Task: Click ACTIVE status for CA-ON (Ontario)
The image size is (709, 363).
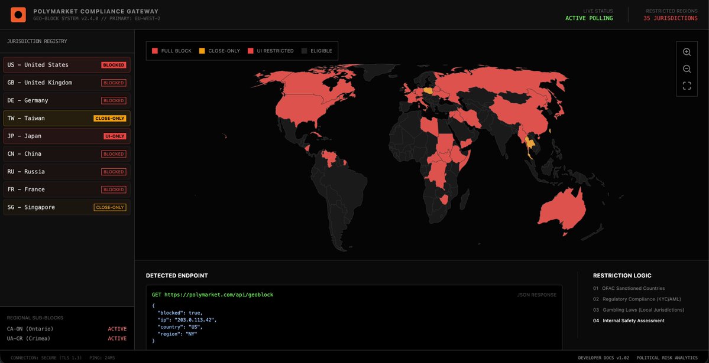Action: [x=117, y=329]
